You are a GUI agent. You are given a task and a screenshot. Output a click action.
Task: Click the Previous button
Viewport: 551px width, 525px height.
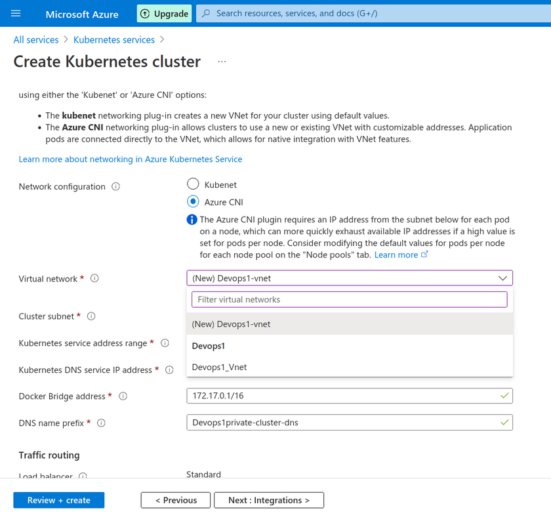(176, 500)
